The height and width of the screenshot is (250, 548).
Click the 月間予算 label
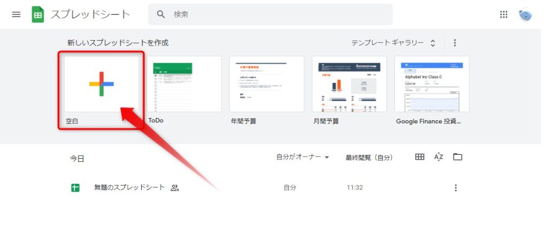(x=326, y=121)
